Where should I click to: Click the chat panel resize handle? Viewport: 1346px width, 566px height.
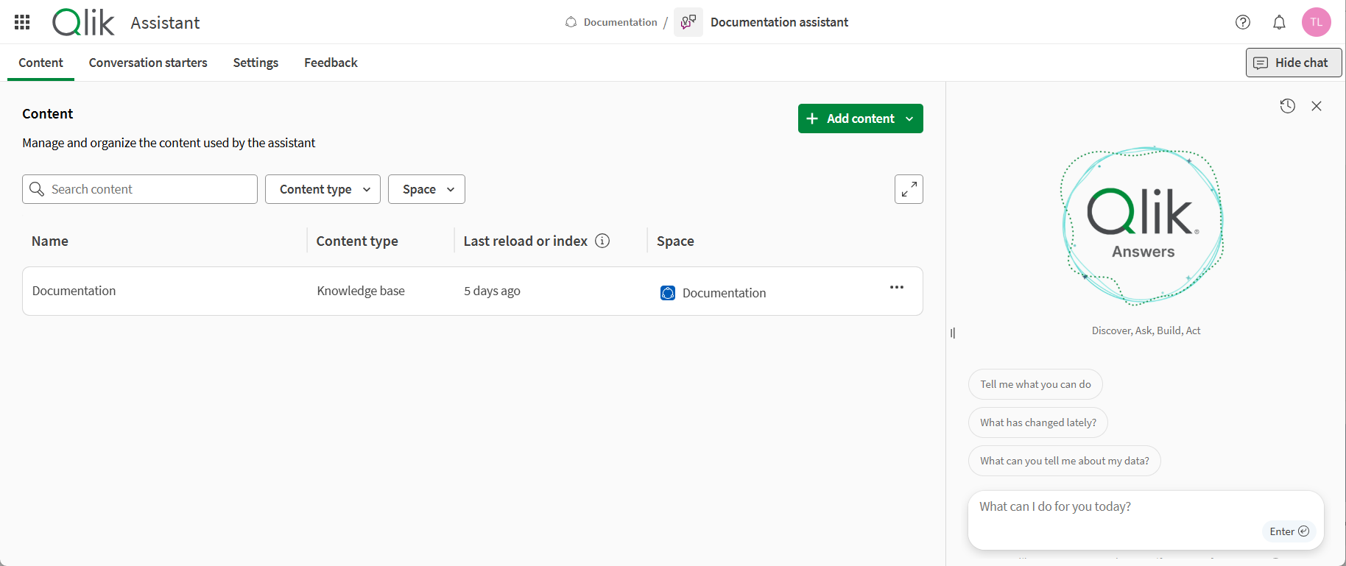[953, 333]
